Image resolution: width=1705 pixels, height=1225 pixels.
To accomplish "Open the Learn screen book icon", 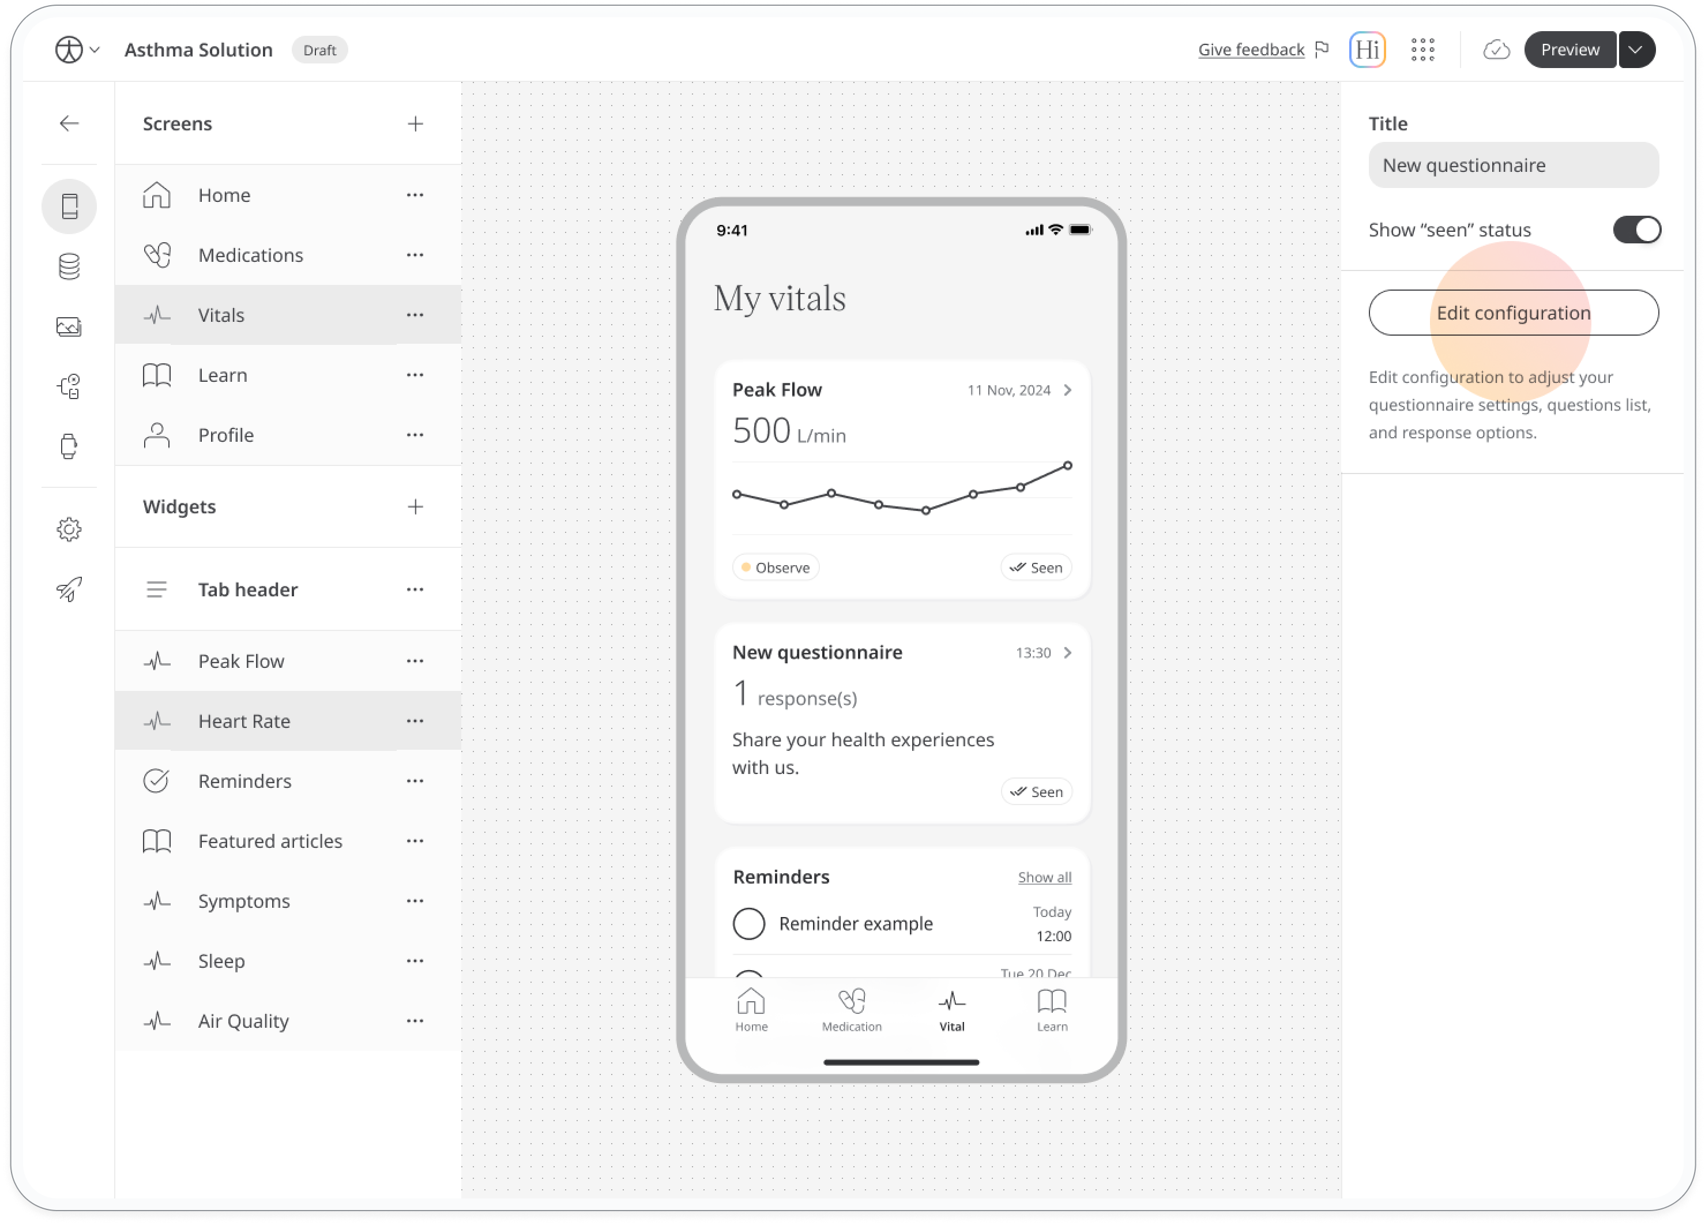I will [x=157, y=375].
